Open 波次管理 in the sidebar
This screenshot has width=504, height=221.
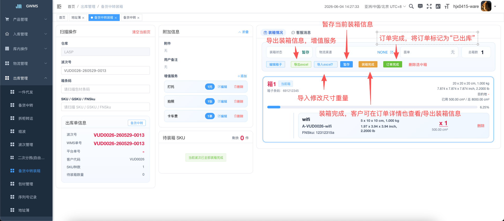click(26, 145)
